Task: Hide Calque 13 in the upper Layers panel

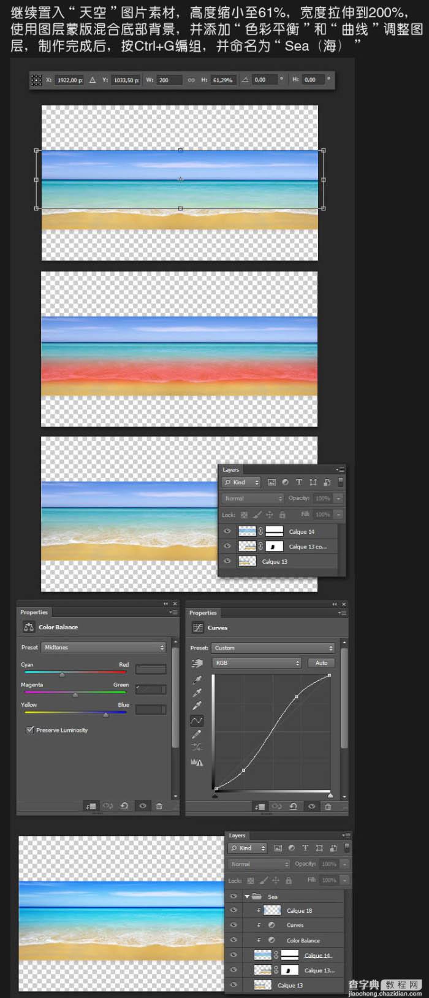Action: click(x=227, y=561)
